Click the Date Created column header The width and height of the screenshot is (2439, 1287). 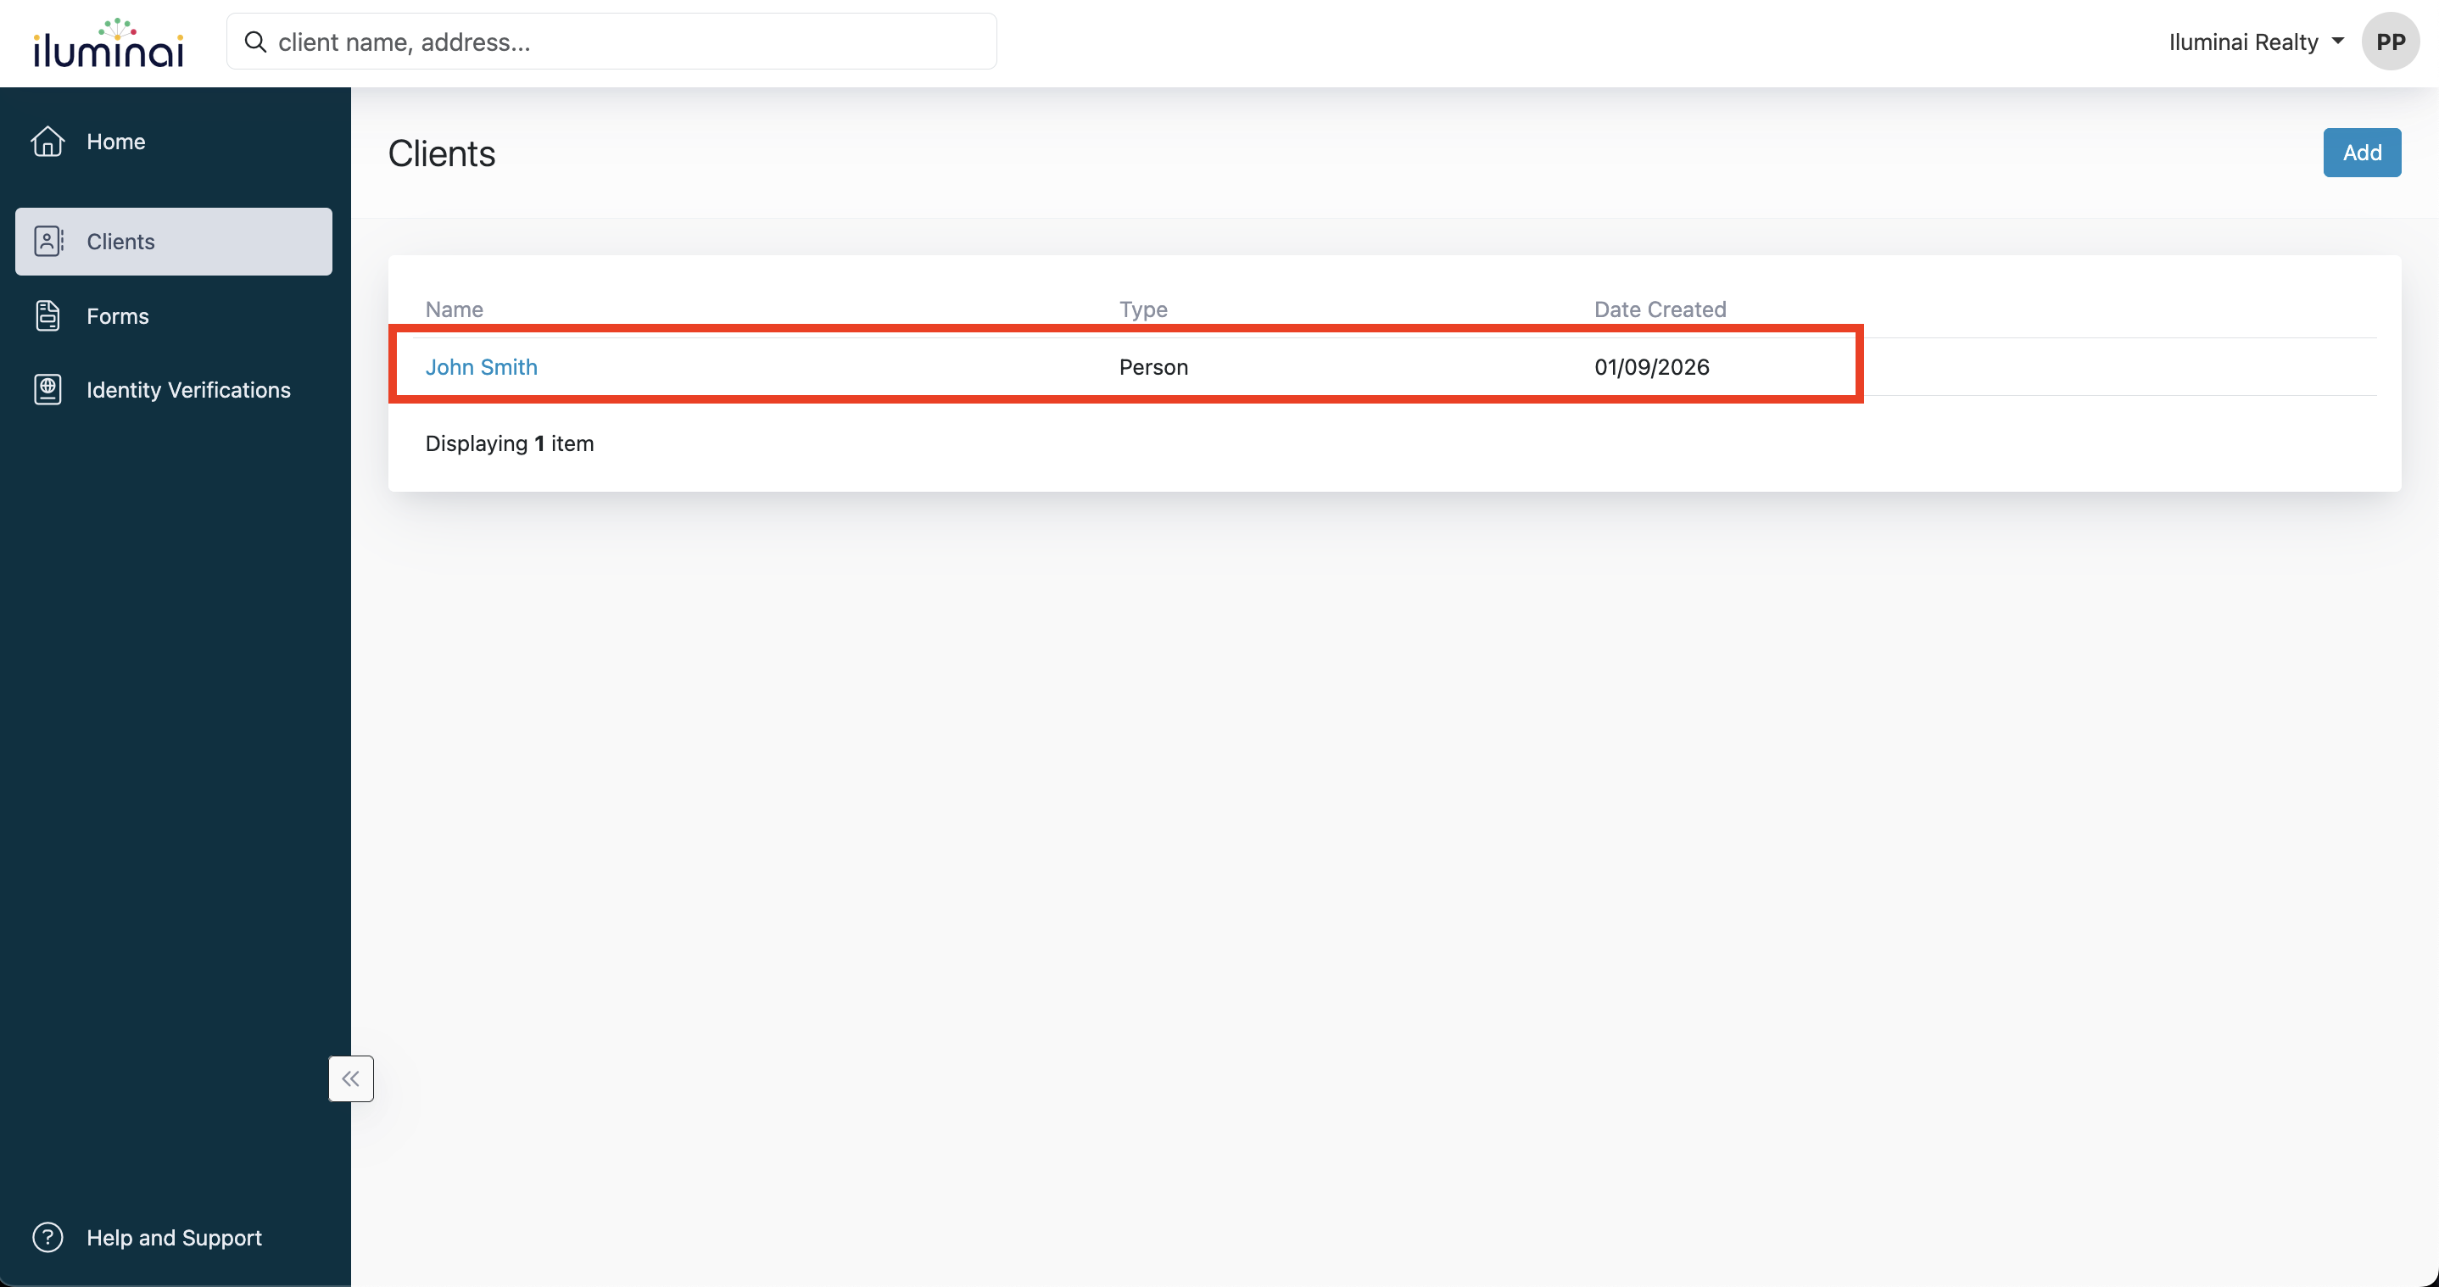pos(1659,309)
